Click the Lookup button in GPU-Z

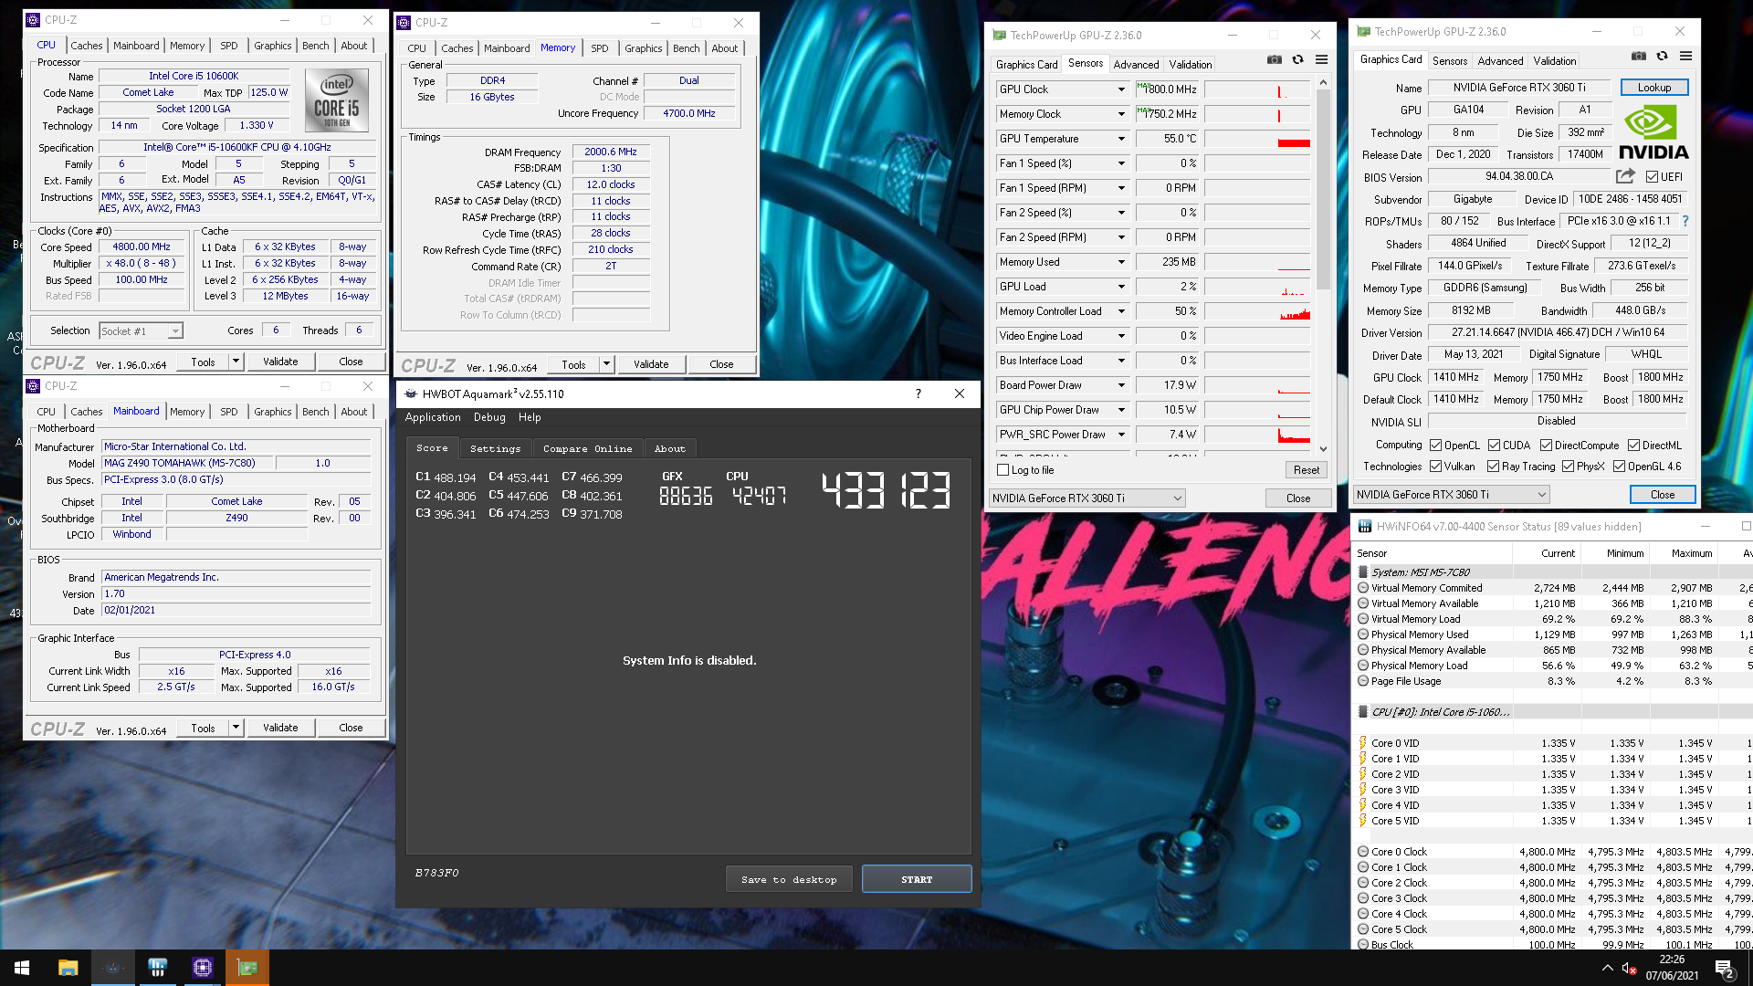[x=1654, y=88]
